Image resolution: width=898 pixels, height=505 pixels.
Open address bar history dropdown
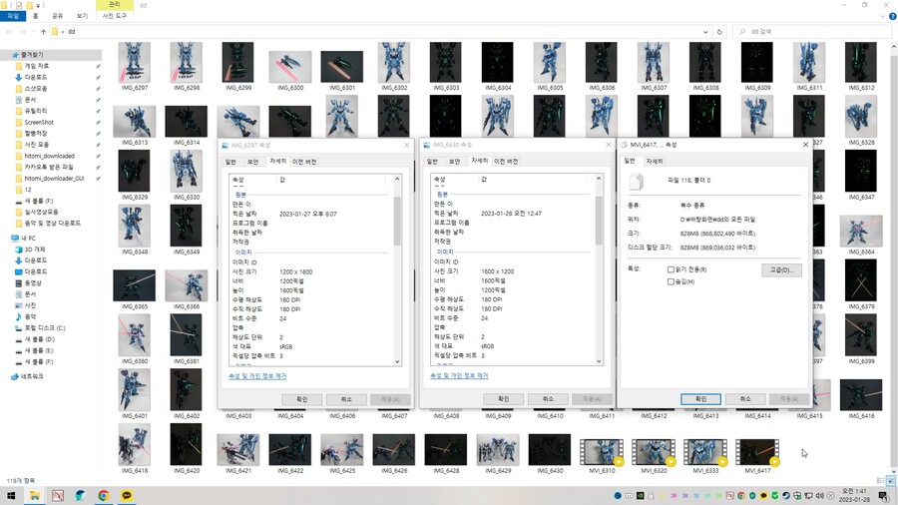click(x=705, y=32)
